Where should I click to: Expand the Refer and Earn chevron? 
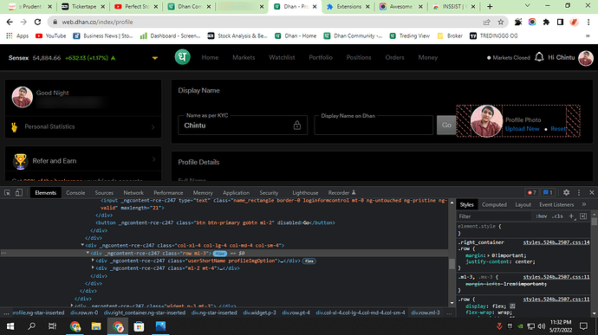pyautogui.click(x=153, y=159)
